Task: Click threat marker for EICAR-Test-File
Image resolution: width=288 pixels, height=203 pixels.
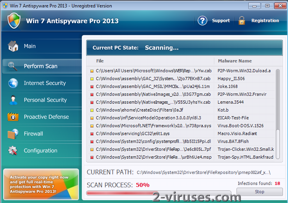Action: [92, 118]
